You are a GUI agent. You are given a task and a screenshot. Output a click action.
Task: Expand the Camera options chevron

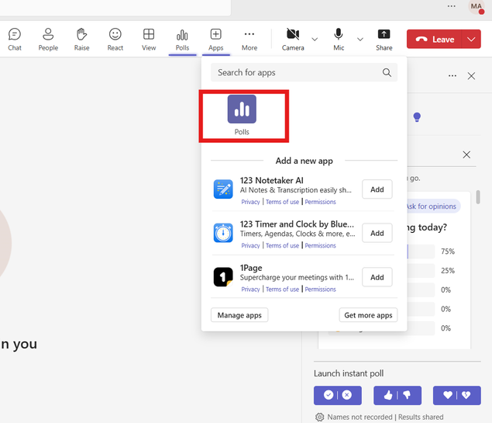click(315, 40)
